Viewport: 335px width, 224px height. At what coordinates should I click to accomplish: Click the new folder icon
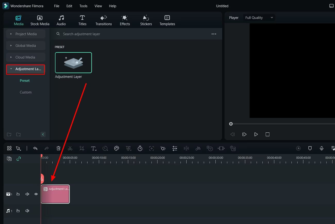pyautogui.click(x=9, y=134)
